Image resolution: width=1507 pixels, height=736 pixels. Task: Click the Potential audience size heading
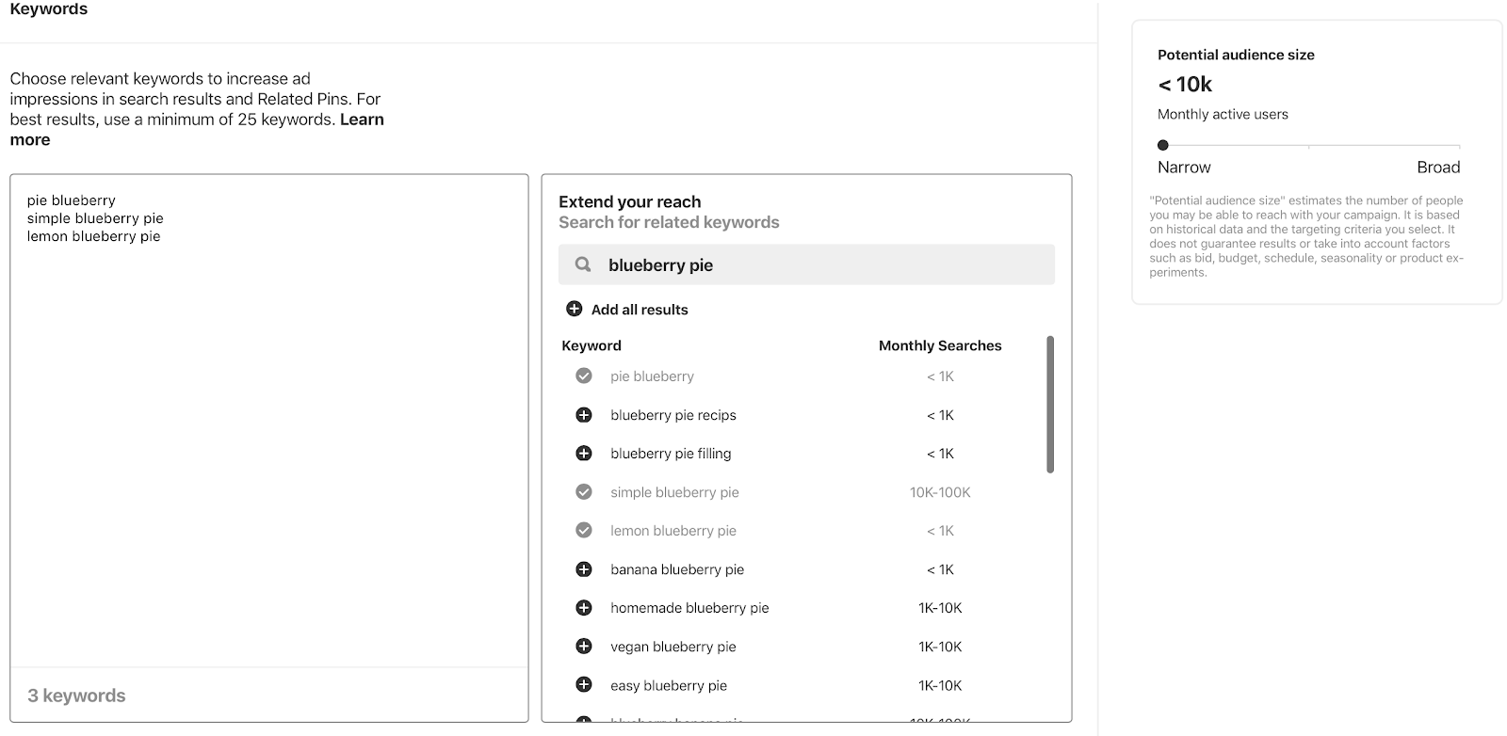coord(1236,55)
